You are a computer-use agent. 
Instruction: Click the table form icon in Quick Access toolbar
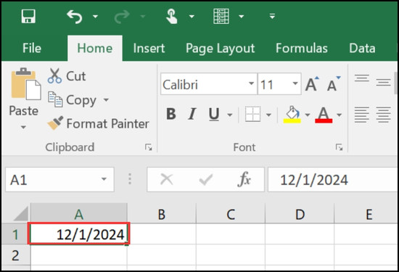coord(221,16)
